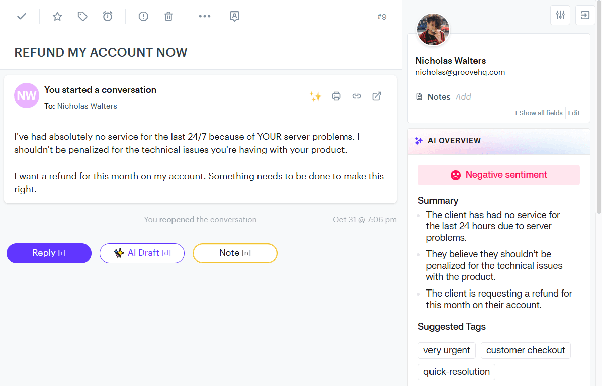Print this message

336,96
